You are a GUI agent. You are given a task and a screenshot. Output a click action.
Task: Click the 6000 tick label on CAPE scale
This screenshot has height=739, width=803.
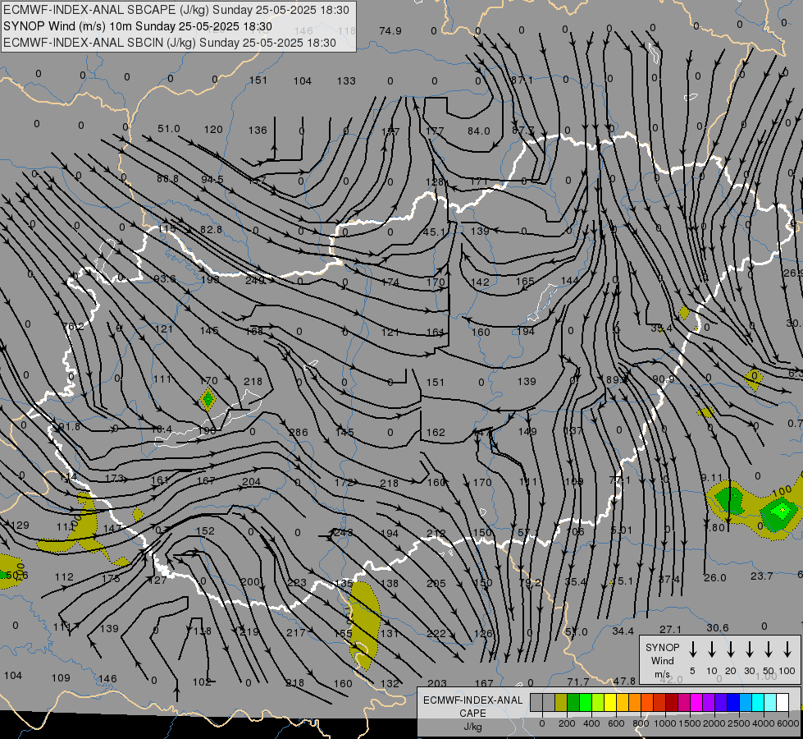[787, 723]
